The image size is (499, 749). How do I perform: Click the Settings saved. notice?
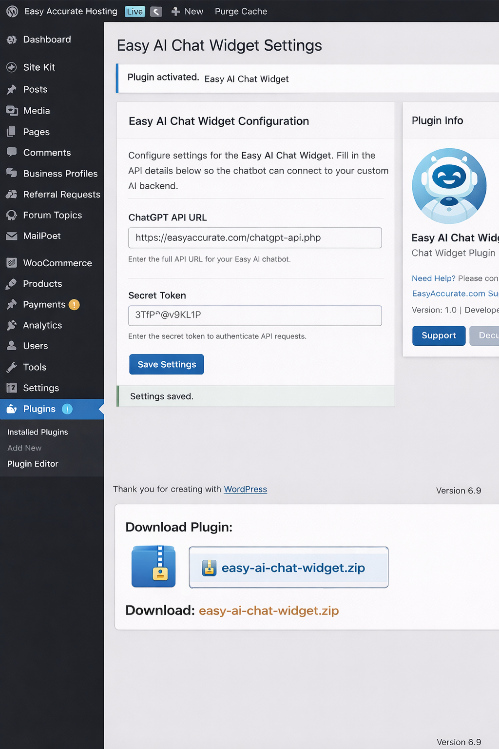(255, 396)
